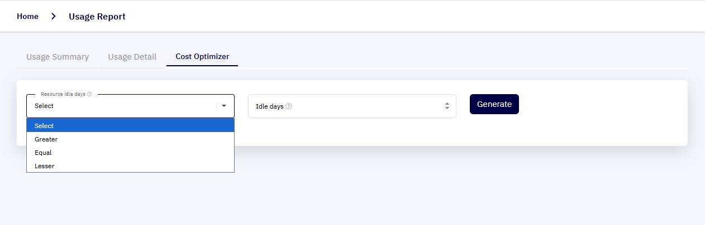
Task: Click the Resource idle days combo box value
Action: point(44,106)
